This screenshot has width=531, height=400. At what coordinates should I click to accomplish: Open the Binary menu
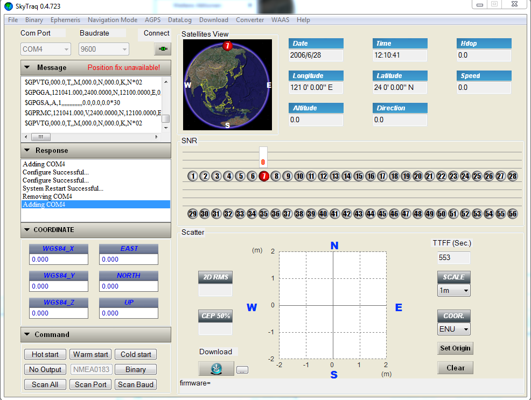tap(34, 20)
